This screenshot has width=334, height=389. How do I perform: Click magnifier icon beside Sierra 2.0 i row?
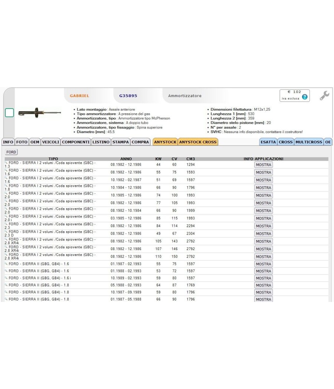coord(6,216)
